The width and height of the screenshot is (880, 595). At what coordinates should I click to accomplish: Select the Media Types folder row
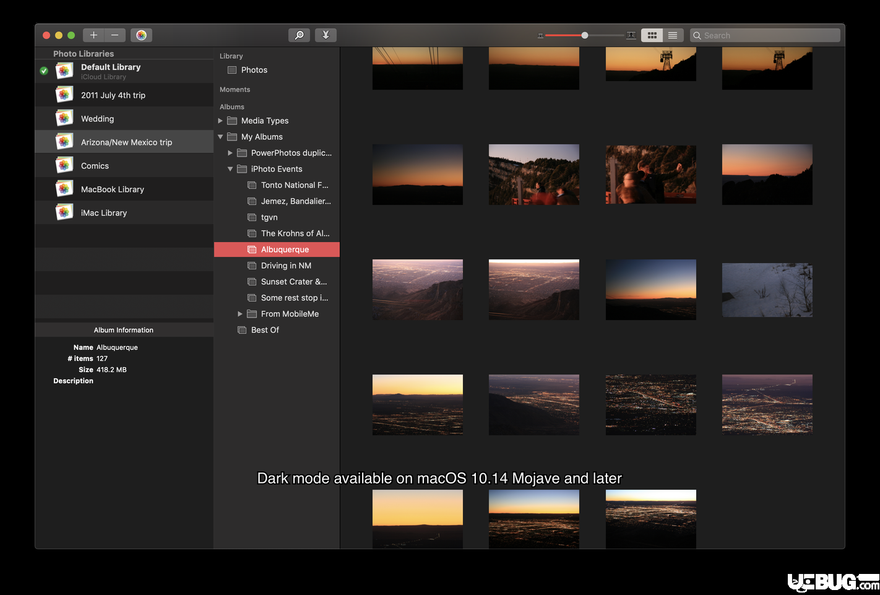(277, 121)
